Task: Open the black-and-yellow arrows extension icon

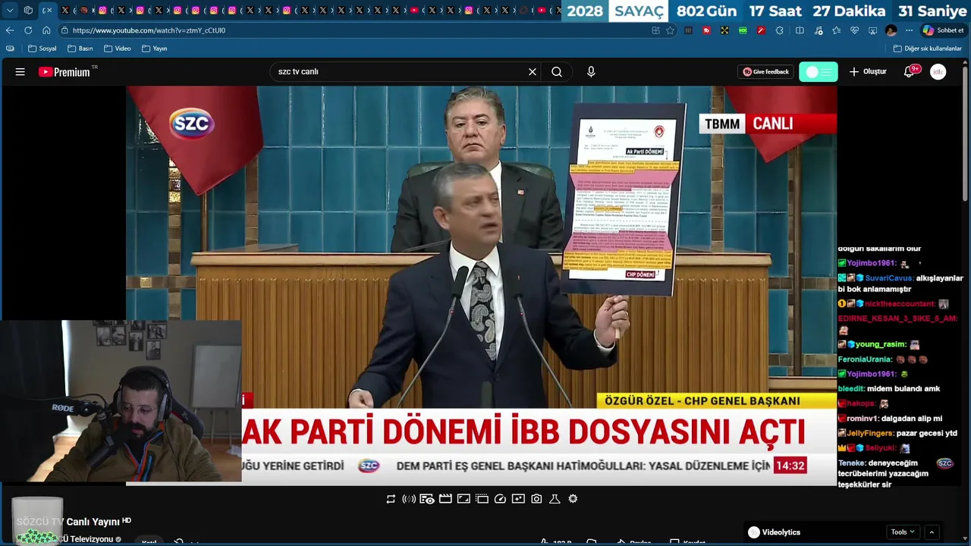Action: pyautogui.click(x=724, y=30)
